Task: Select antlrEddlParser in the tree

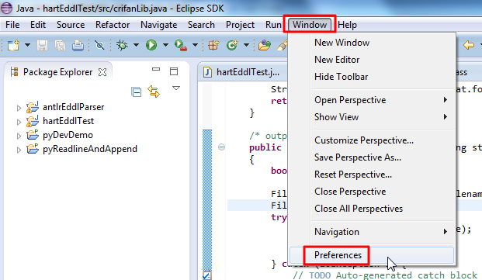Action: tap(74, 107)
